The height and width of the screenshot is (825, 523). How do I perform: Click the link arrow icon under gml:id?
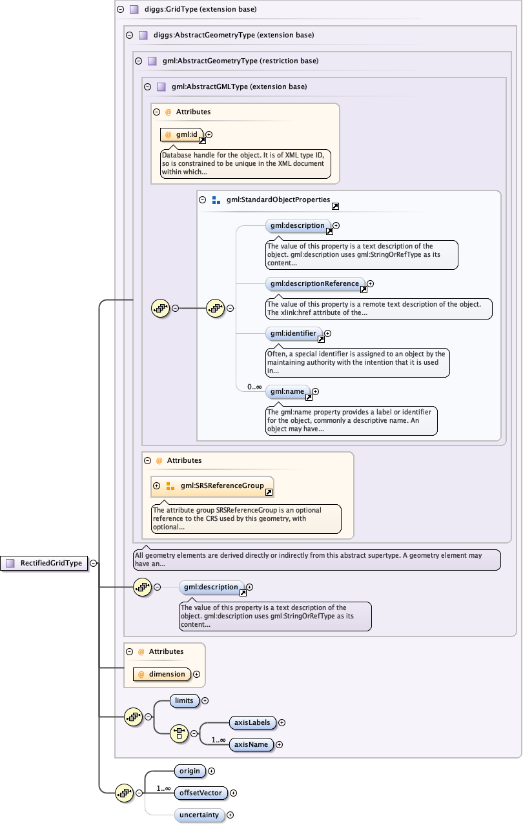tap(202, 140)
